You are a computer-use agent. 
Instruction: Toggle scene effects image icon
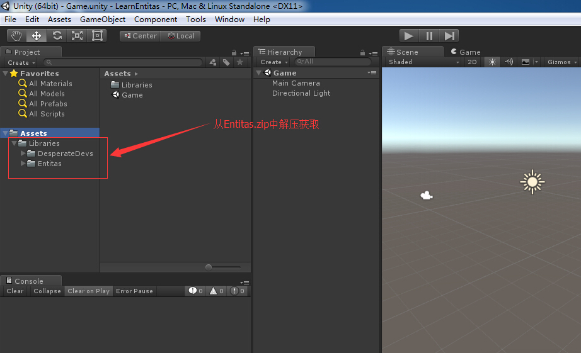pyautogui.click(x=526, y=62)
